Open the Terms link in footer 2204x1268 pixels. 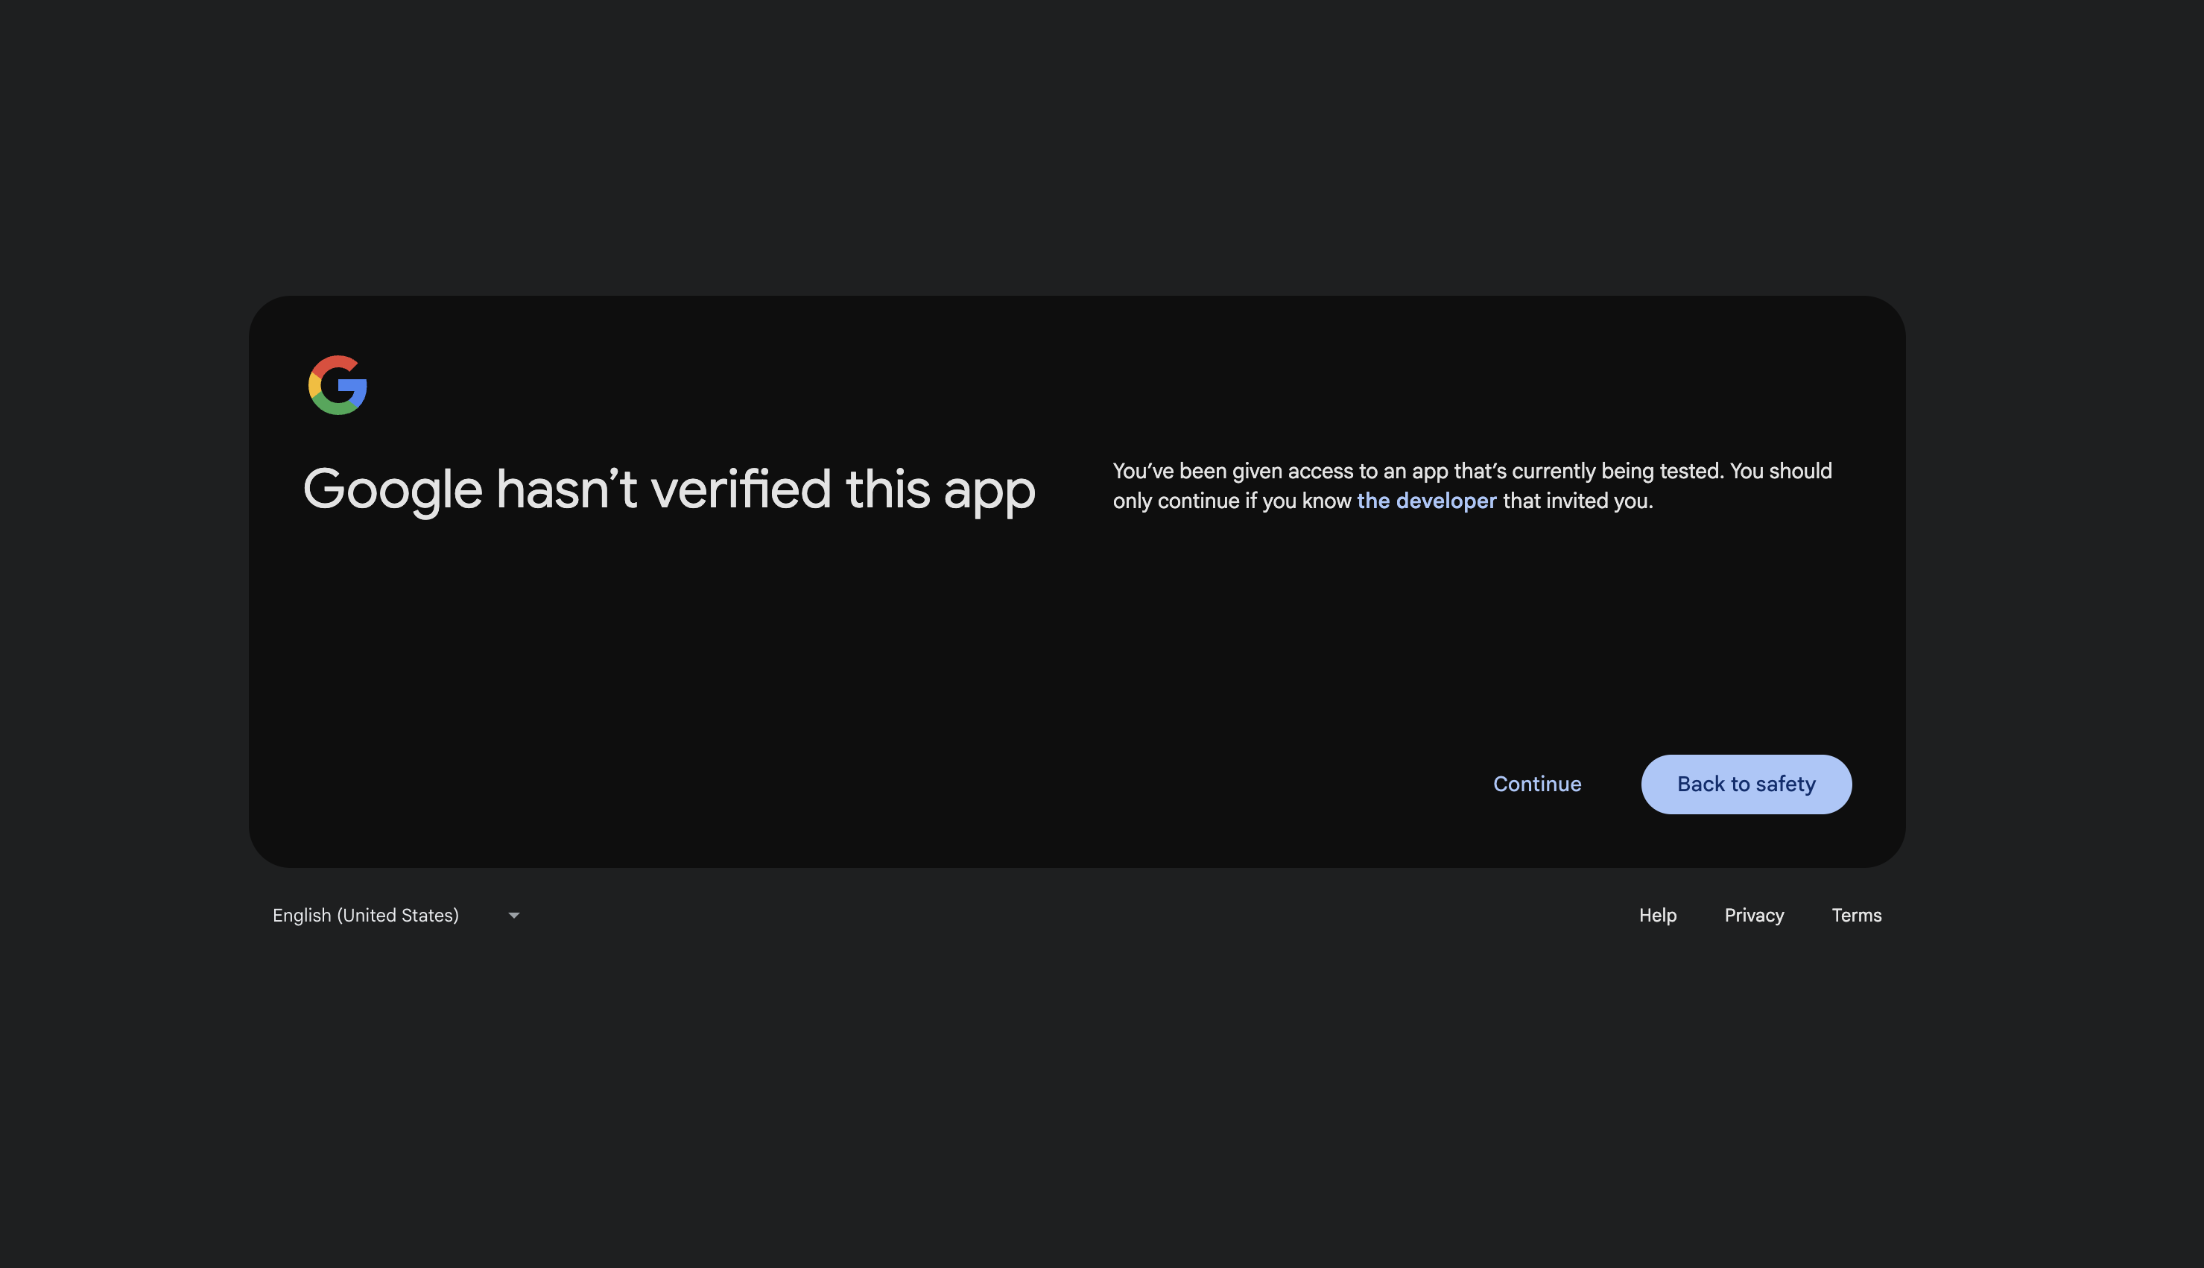pyautogui.click(x=1857, y=916)
